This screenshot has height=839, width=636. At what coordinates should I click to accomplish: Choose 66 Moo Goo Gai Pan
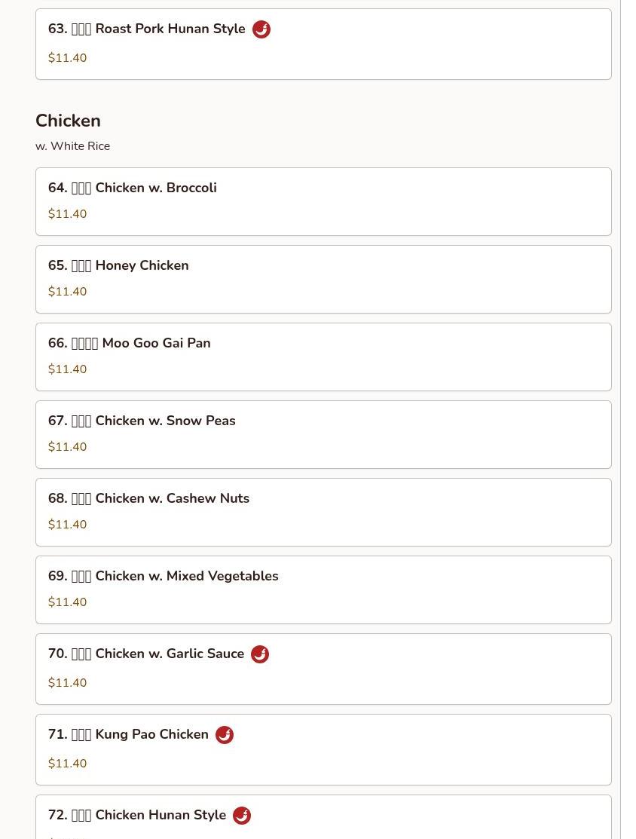(x=323, y=357)
